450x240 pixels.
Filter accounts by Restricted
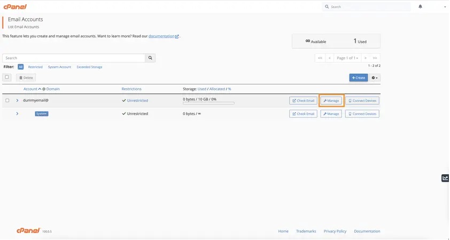[35, 67]
